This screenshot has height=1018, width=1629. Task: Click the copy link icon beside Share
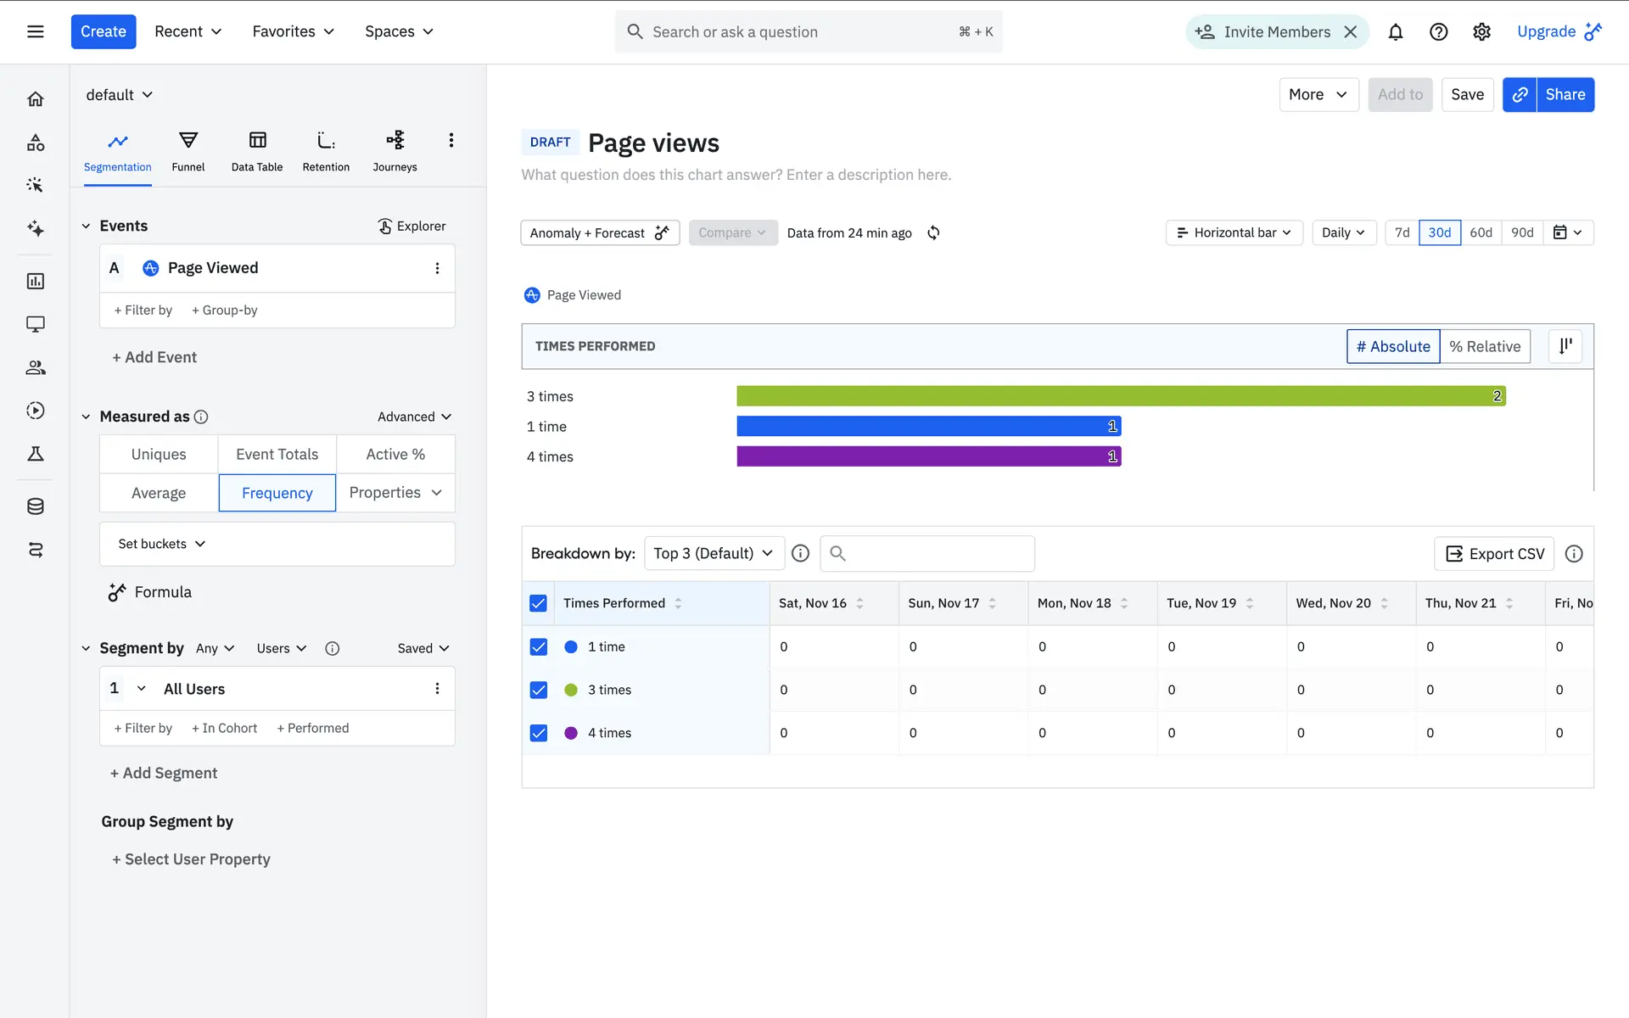pyautogui.click(x=1520, y=94)
